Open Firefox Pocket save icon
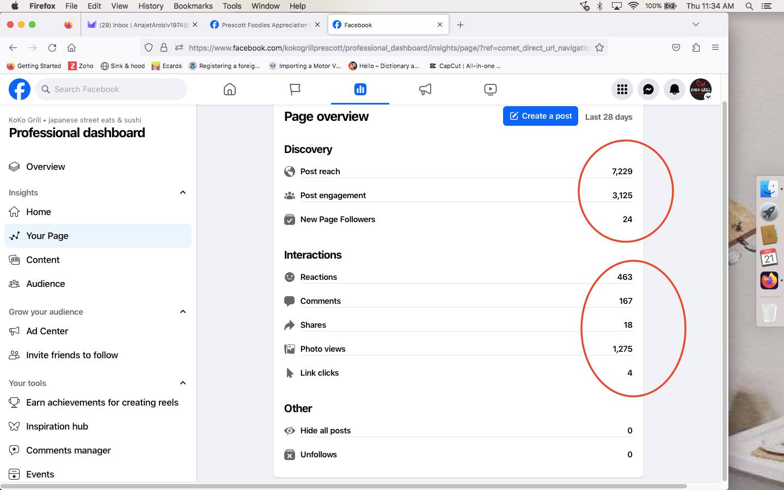Viewport: 784px width, 490px height. click(x=676, y=48)
